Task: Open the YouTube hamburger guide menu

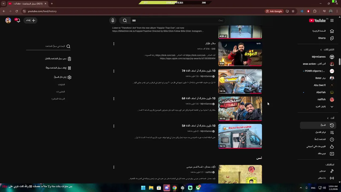Action: tap(332, 21)
